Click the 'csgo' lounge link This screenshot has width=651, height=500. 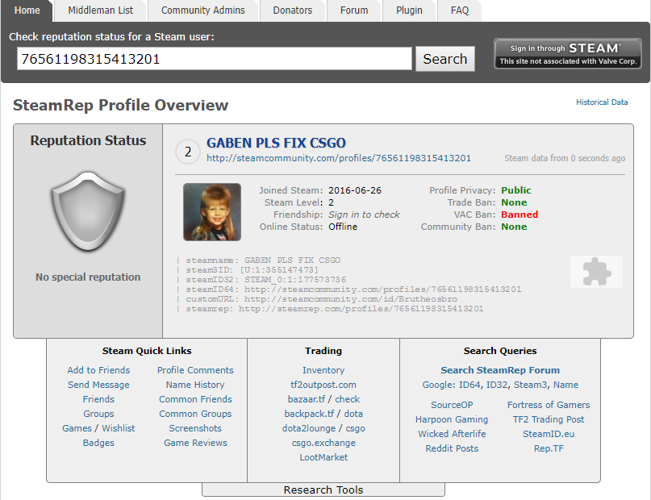(356, 428)
